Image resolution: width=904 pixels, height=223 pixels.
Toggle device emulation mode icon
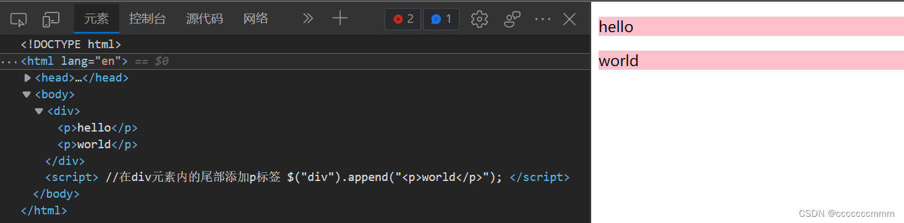[x=51, y=20]
